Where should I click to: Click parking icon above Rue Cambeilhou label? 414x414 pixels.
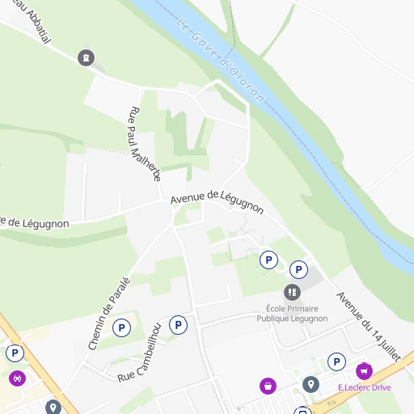[178, 325]
